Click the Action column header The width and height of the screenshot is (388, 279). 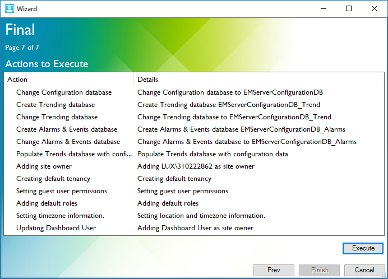click(17, 80)
